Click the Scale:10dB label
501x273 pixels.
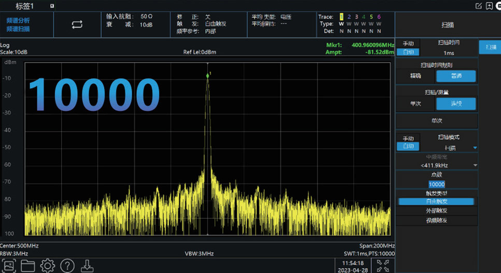coord(14,52)
